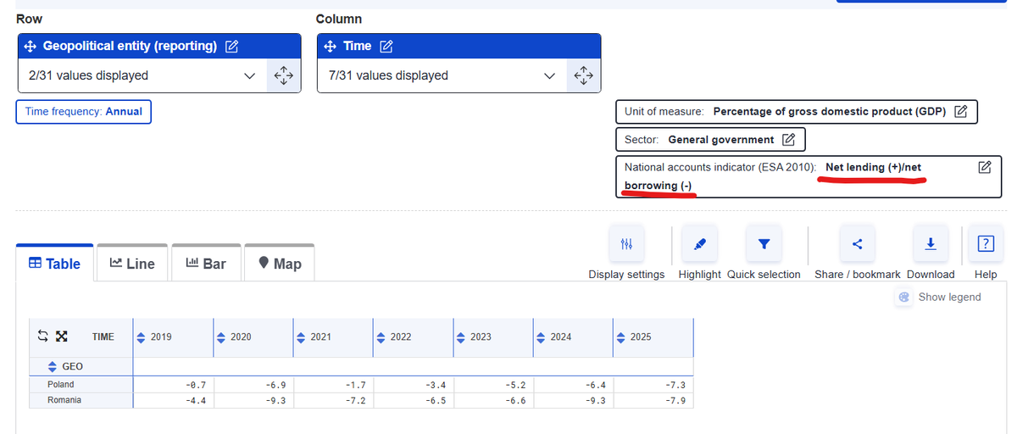Sort table by 2020 column

[221, 337]
